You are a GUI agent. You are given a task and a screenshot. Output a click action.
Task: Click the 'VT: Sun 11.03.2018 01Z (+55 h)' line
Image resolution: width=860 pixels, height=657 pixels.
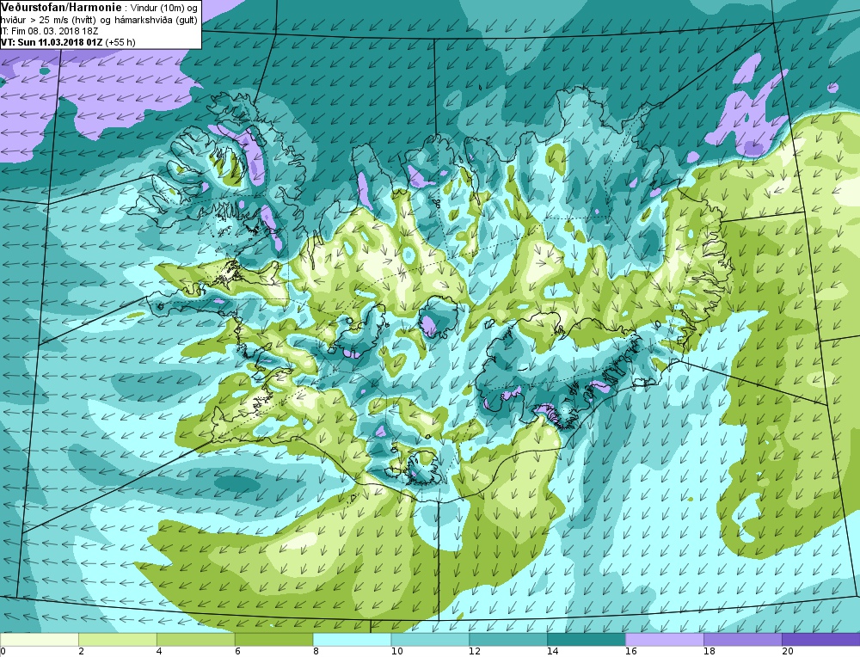68,42
